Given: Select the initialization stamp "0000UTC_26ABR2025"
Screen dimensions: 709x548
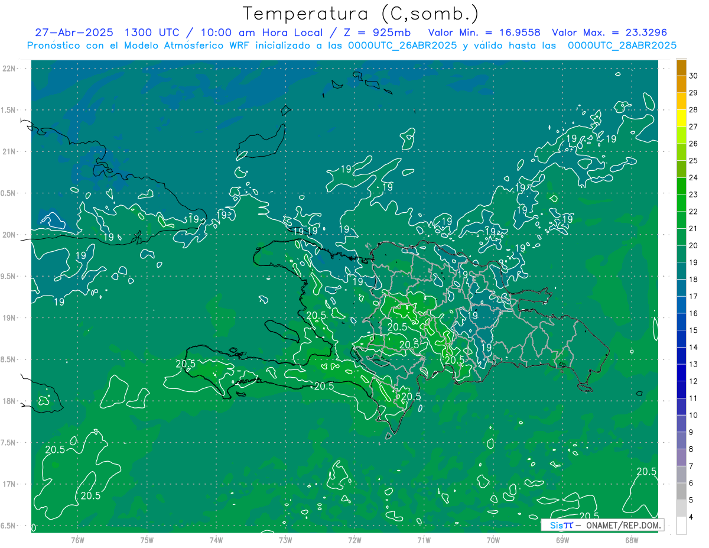Looking at the screenshot, I should pos(402,46).
